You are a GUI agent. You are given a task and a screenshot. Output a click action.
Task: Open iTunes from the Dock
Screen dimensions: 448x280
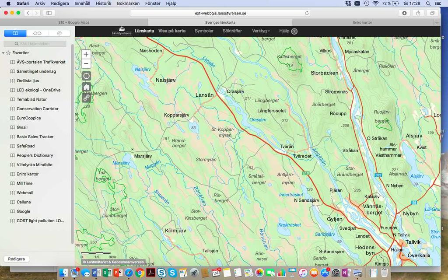(303, 273)
